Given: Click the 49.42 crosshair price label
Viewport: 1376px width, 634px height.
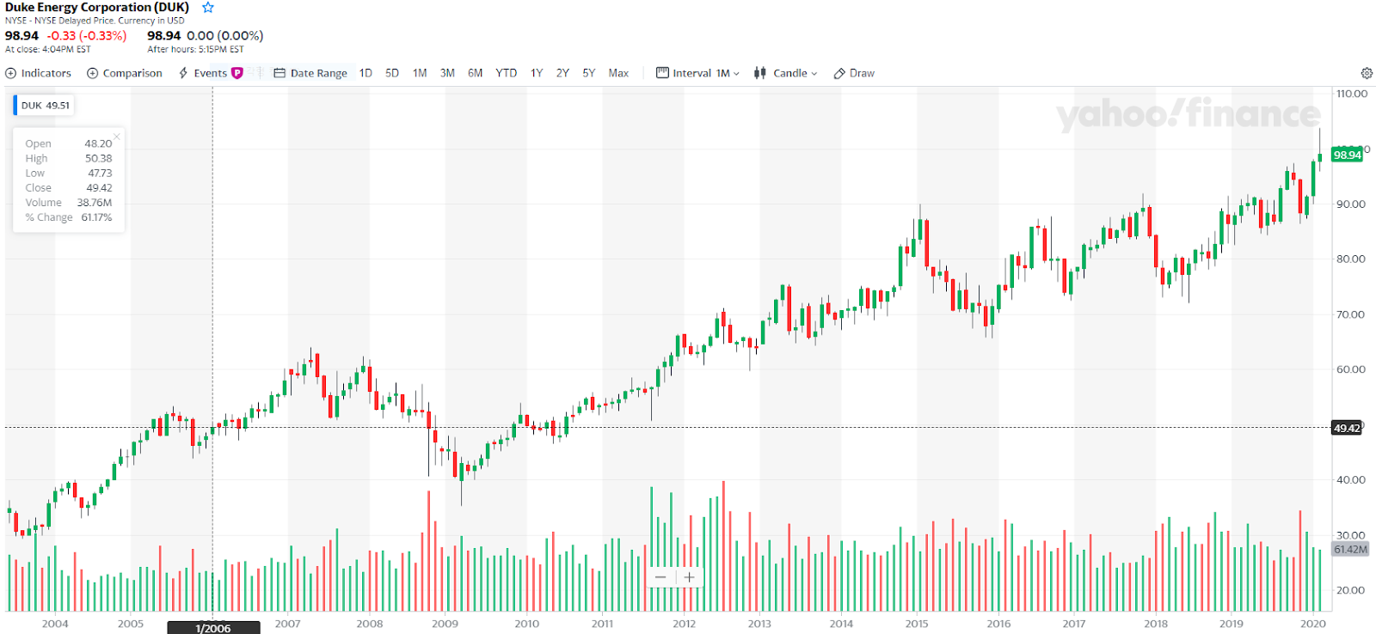Looking at the screenshot, I should (1347, 428).
